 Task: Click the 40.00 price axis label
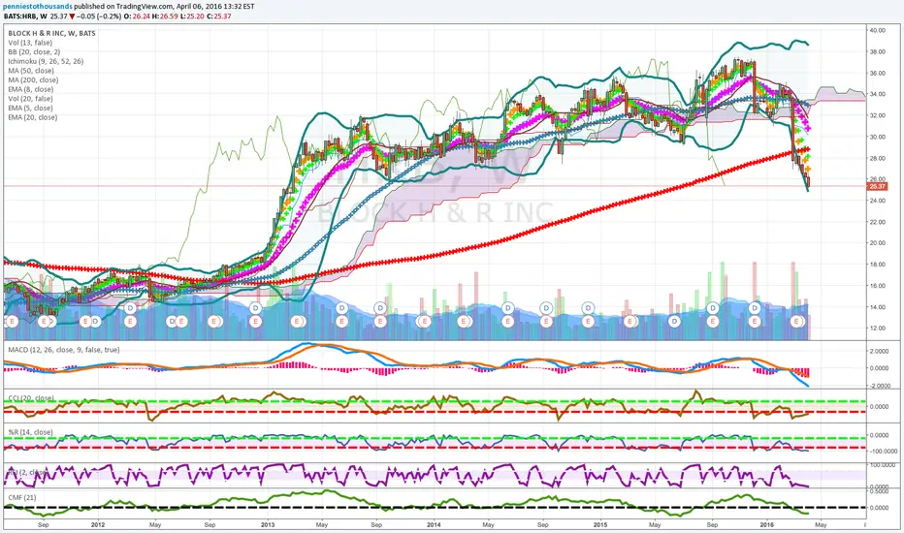pos(878,31)
